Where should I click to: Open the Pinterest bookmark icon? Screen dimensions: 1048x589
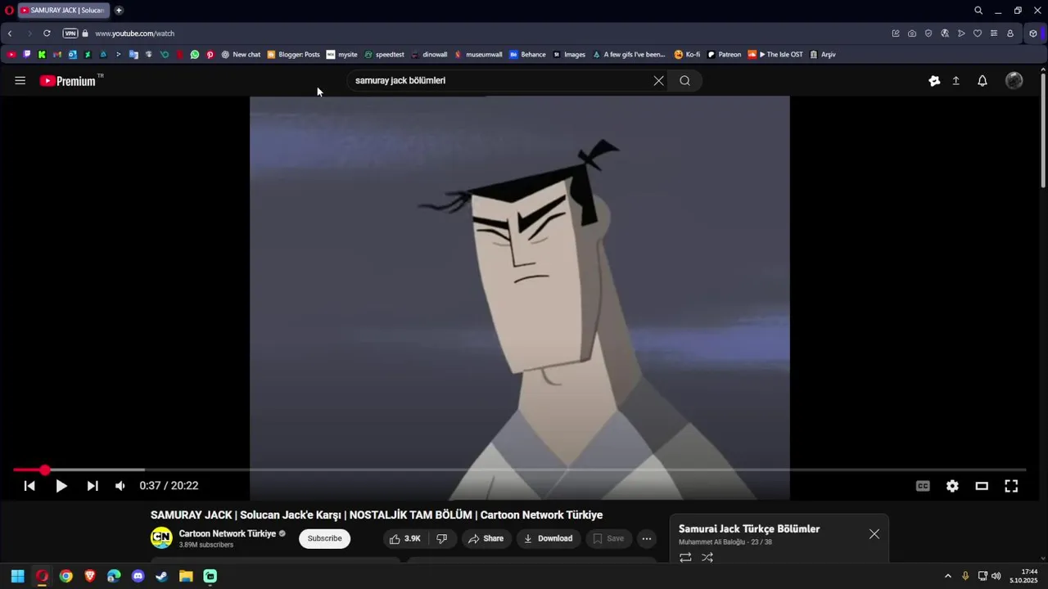click(x=210, y=55)
